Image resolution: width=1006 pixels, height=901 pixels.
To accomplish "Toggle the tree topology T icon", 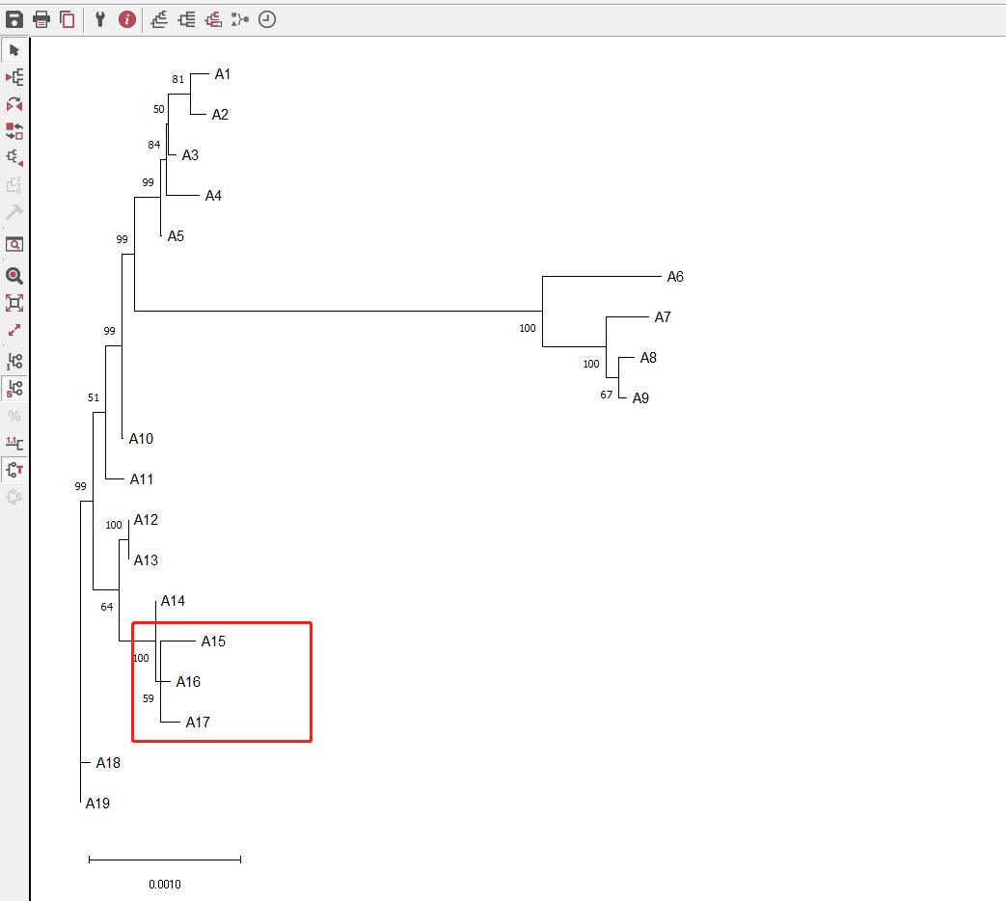I will pos(14,470).
